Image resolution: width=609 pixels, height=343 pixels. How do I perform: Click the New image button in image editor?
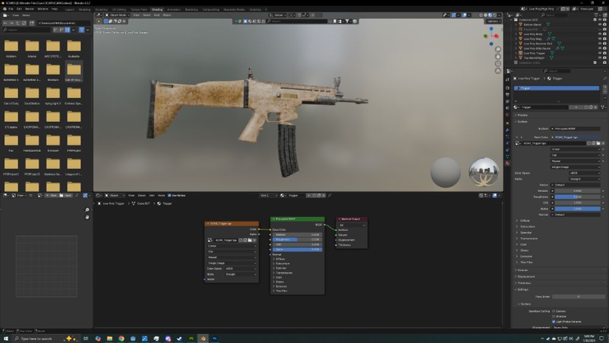52,196
